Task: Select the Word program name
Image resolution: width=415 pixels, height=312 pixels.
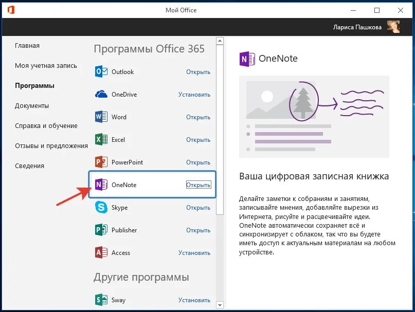Action: coord(119,117)
